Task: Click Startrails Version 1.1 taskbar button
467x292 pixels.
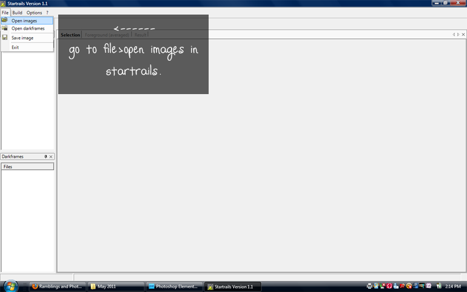Action: point(233,287)
